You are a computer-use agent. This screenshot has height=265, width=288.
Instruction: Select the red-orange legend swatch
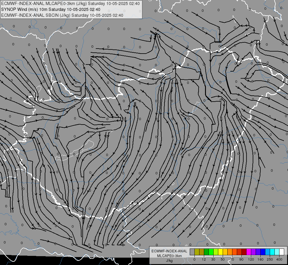[x=235, y=252]
